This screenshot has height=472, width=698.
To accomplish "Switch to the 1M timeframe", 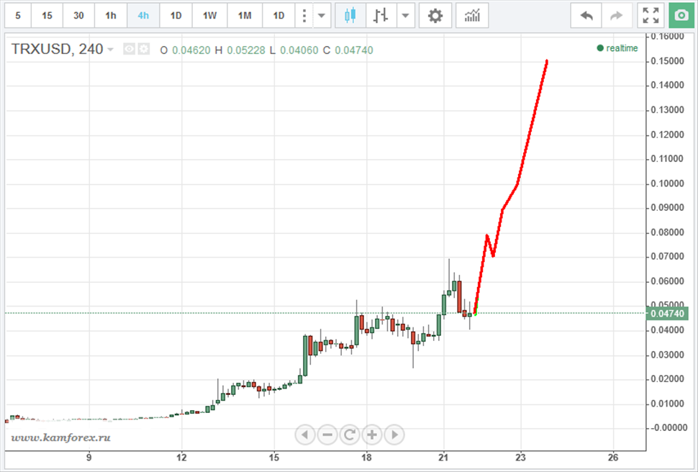I will (x=245, y=16).
